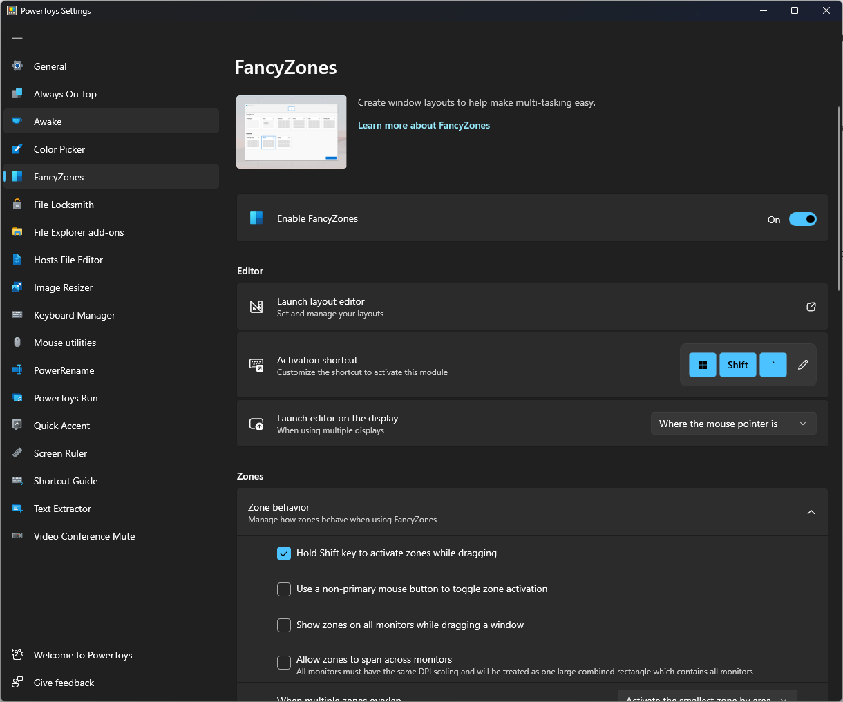Click Welcome to PowerToys
843x702 pixels.
pos(83,654)
